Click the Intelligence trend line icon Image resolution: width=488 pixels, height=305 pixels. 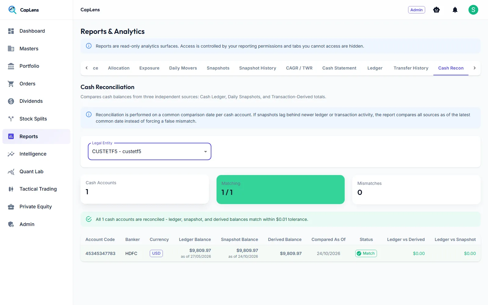(x=11, y=154)
